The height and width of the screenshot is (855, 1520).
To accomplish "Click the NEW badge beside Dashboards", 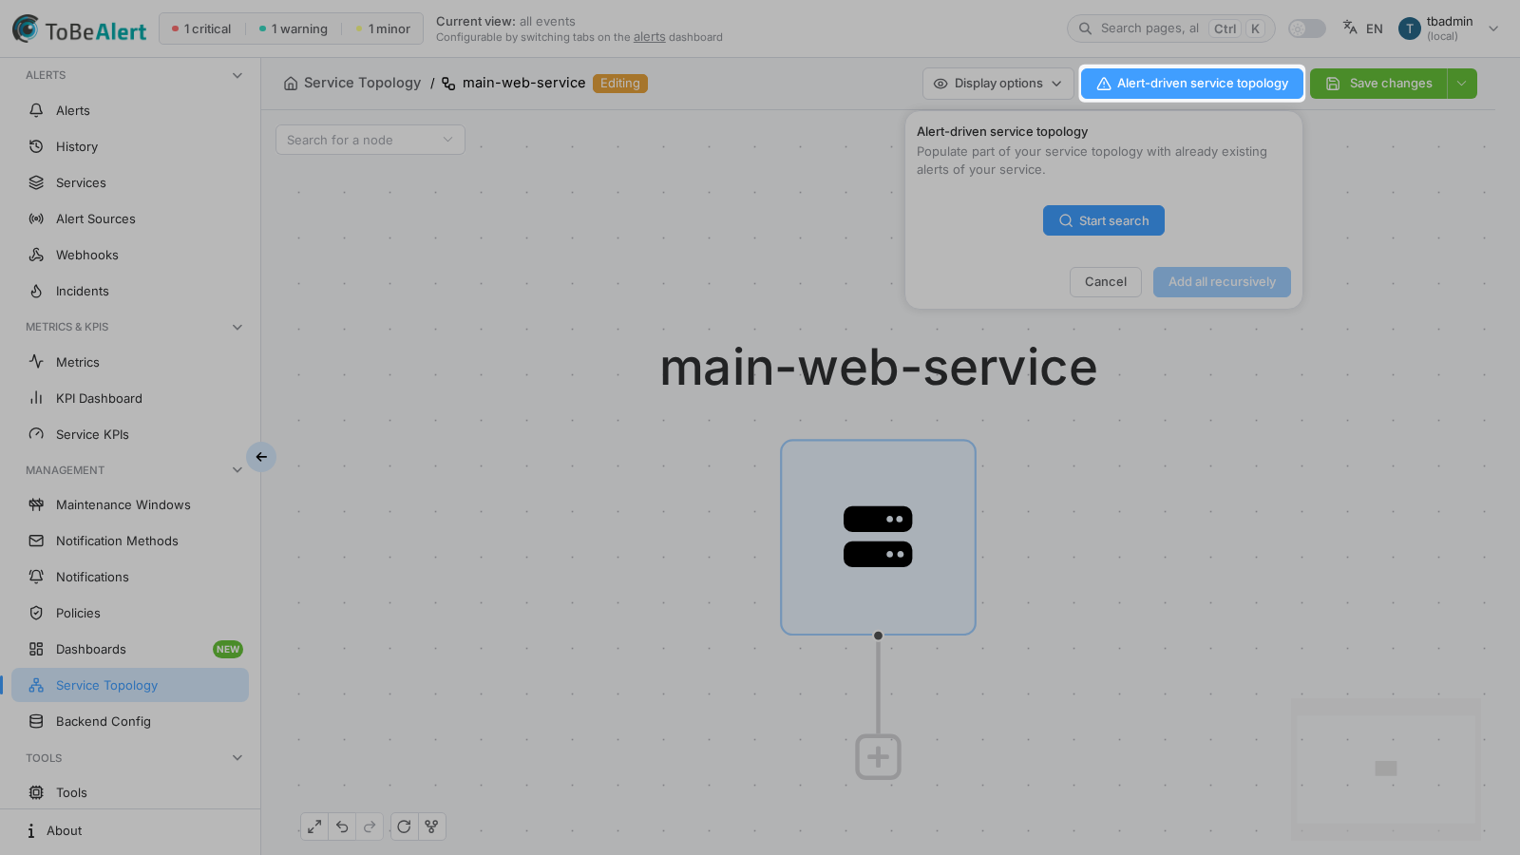I will click(228, 650).
